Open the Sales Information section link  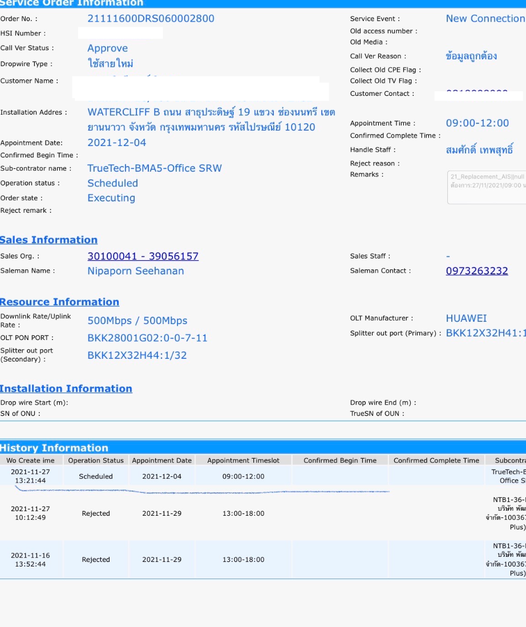pos(49,240)
